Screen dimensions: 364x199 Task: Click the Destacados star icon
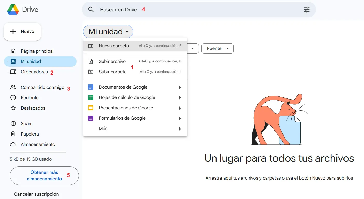(x=13, y=108)
